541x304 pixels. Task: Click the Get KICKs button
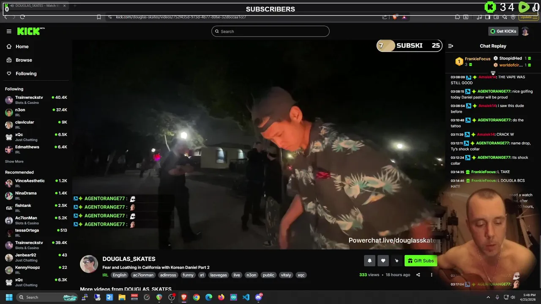503,31
